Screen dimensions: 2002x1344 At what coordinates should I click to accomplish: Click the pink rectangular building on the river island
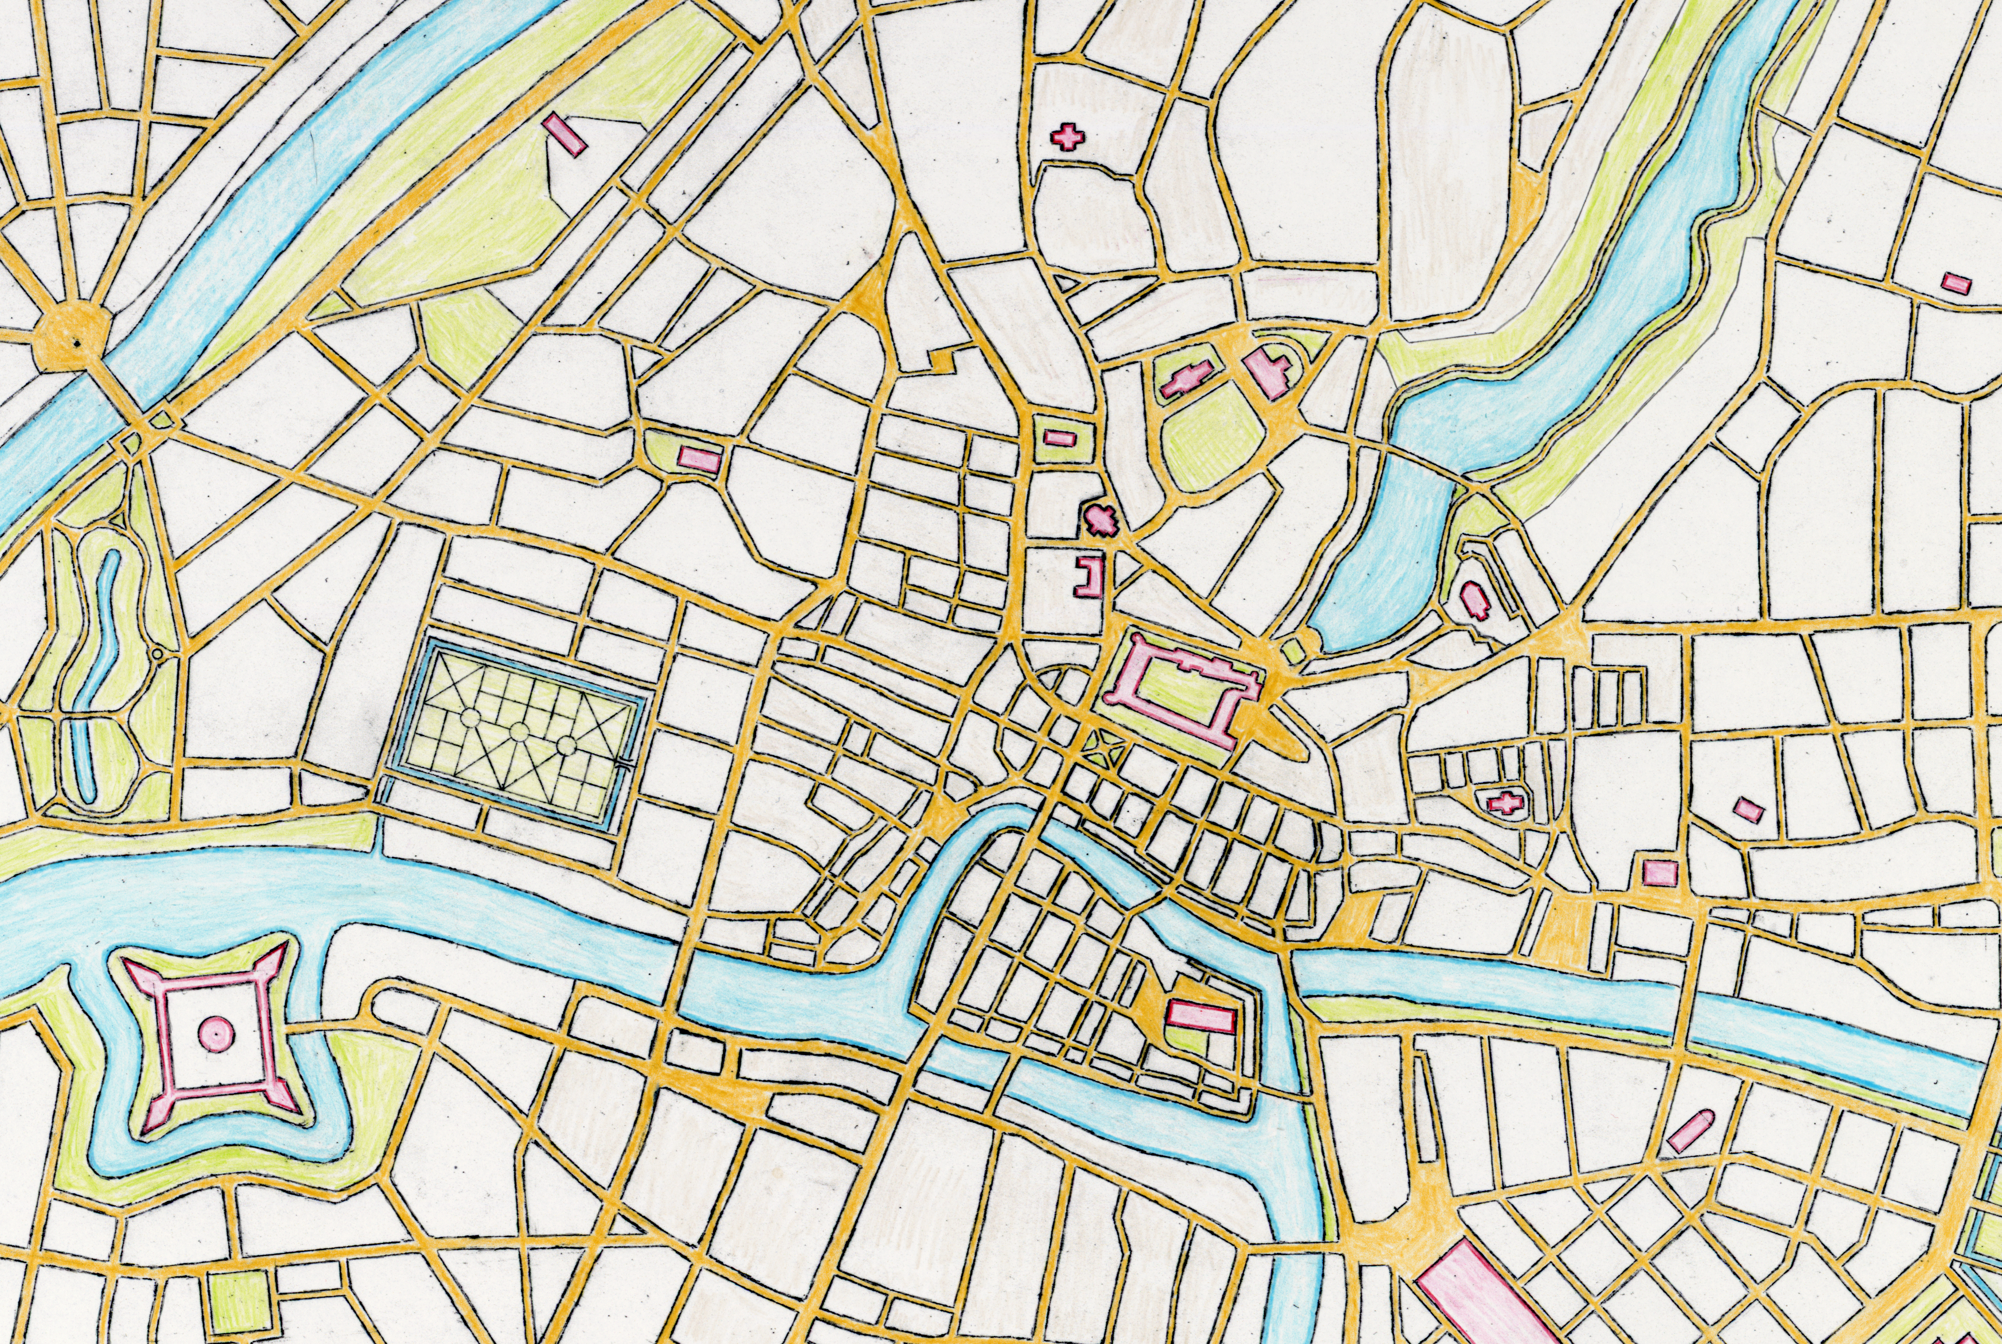pyautogui.click(x=1202, y=1017)
